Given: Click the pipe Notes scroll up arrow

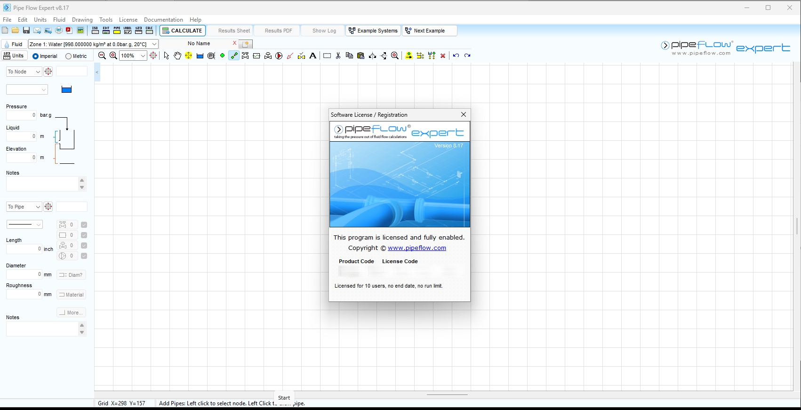Looking at the screenshot, I should pyautogui.click(x=82, y=325).
